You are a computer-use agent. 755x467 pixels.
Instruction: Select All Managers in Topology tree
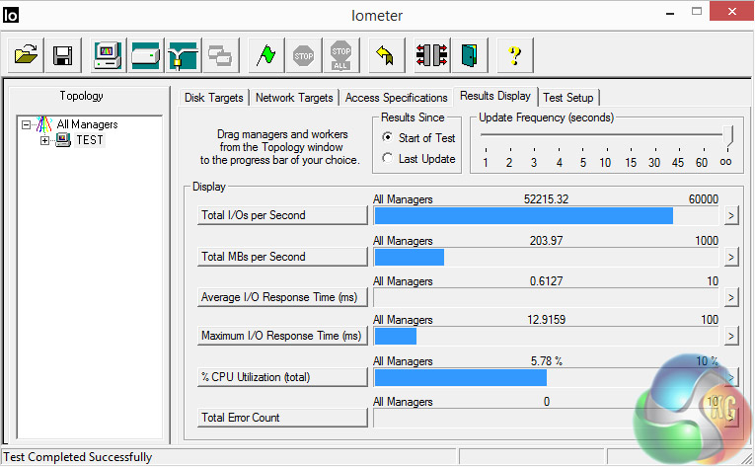coord(87,124)
